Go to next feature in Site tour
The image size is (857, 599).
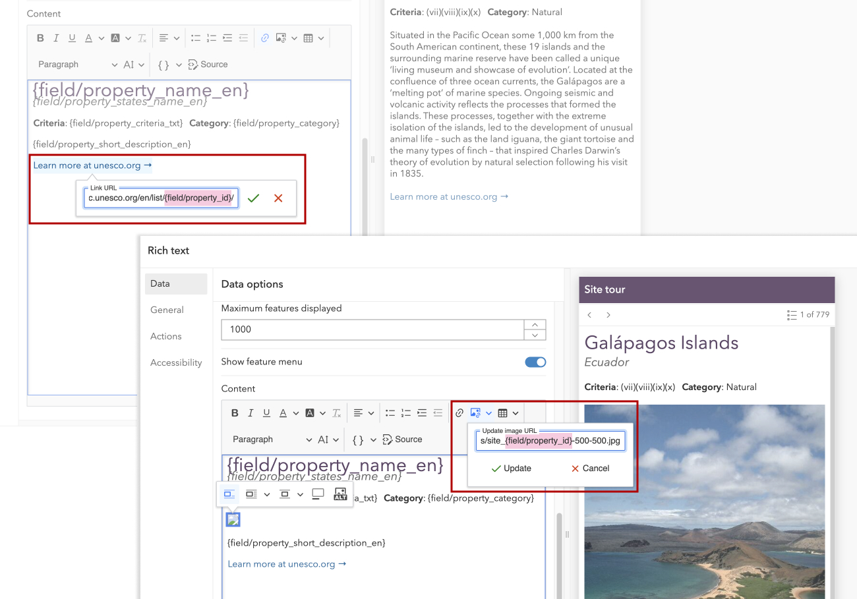tap(608, 315)
